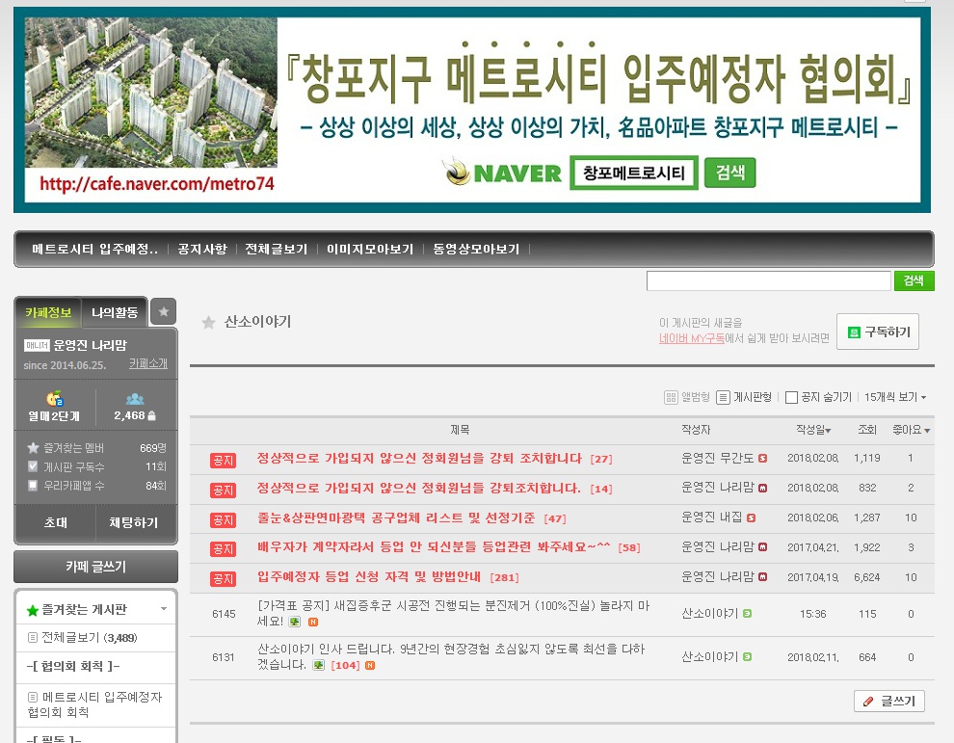The image size is (954, 743).
Task: Open the 카페소개 link
Action: click(x=147, y=363)
